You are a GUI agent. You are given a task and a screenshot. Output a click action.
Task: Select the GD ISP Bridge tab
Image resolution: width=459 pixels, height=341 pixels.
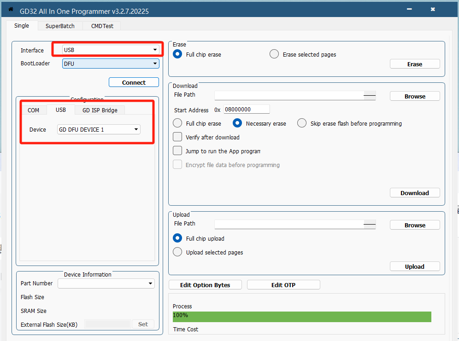point(100,110)
